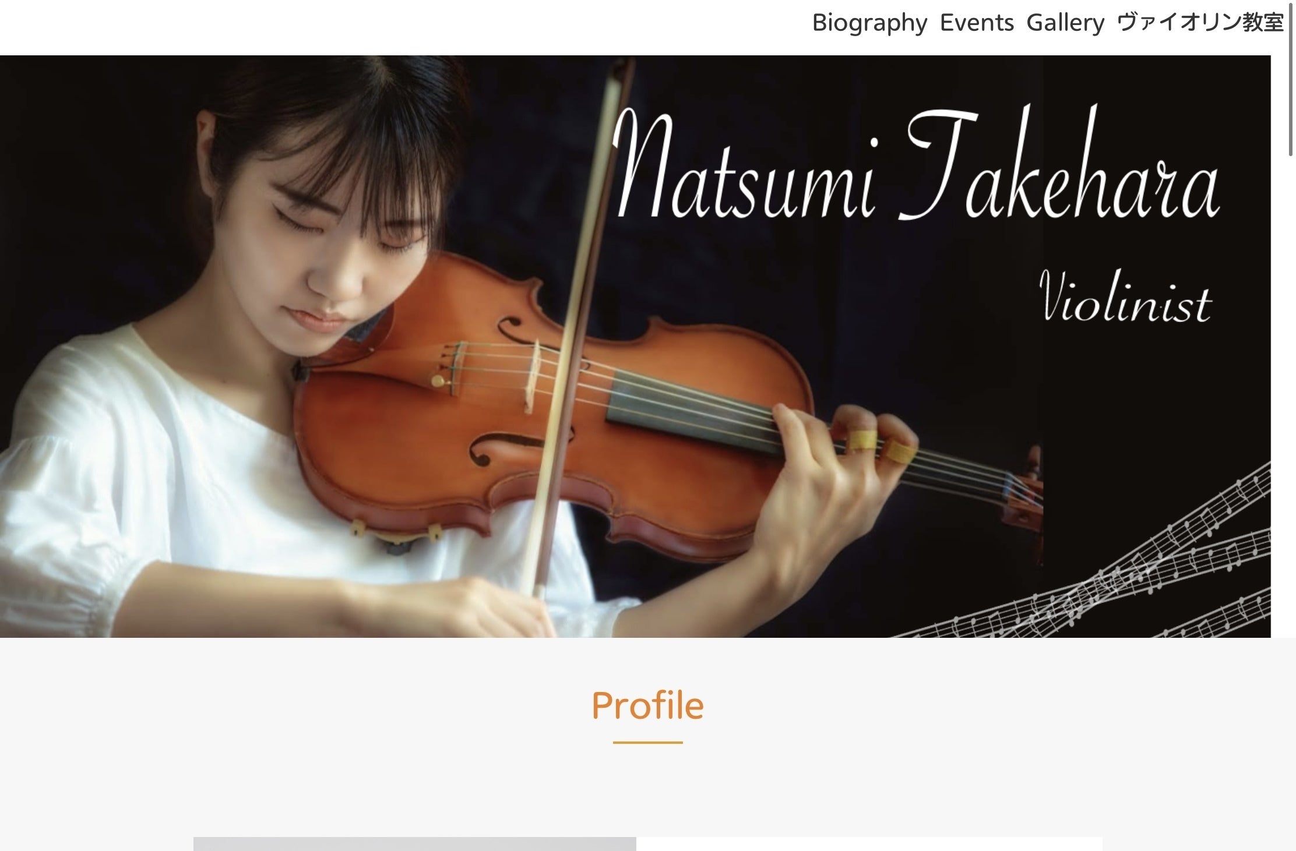Go to the Events section
The height and width of the screenshot is (851, 1296).
[977, 23]
